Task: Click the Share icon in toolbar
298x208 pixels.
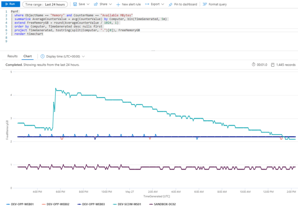Action: click(96, 4)
